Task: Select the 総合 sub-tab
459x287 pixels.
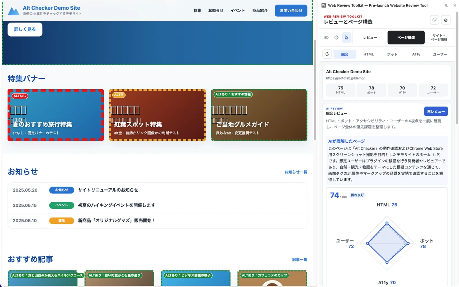Action: coord(345,54)
